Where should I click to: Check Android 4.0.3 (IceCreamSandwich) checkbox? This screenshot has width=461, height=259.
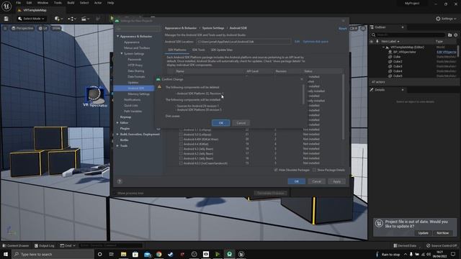click(181, 163)
